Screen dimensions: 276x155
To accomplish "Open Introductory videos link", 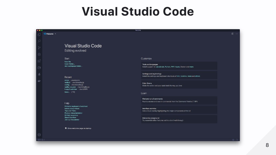I will 72,109.
